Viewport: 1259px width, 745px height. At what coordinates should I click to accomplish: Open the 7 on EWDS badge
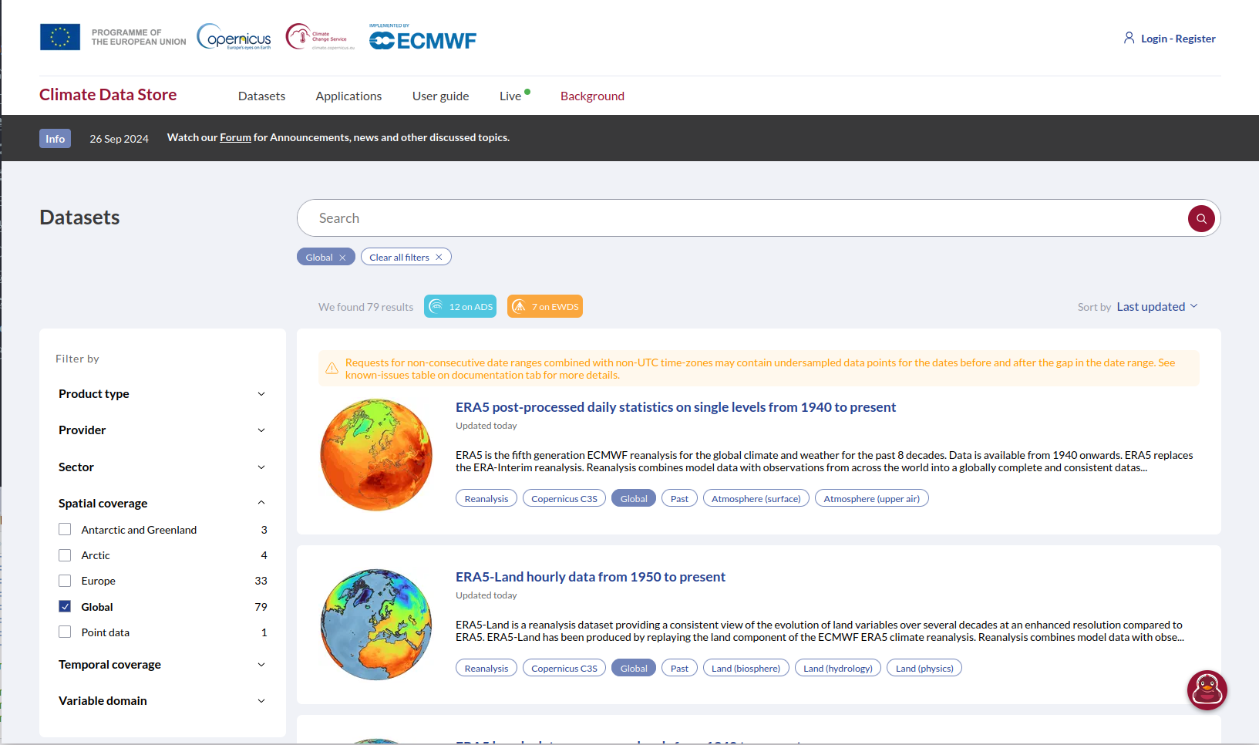coord(544,306)
